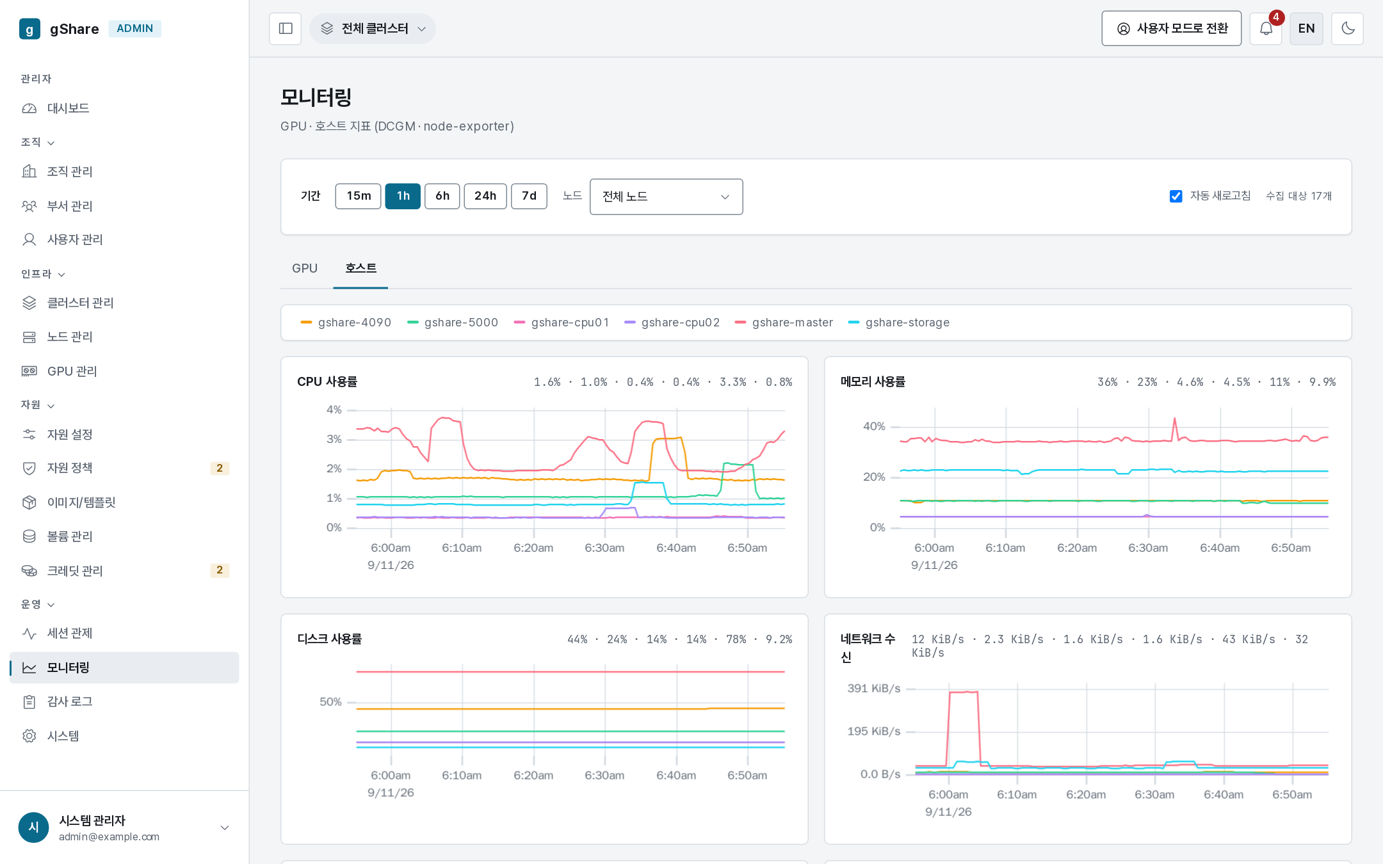Select the 15m period option
The image size is (1383, 864).
[x=359, y=196]
